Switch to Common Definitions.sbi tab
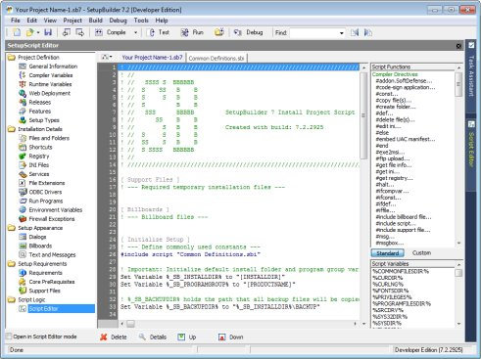The image size is (481, 359). 216,58
